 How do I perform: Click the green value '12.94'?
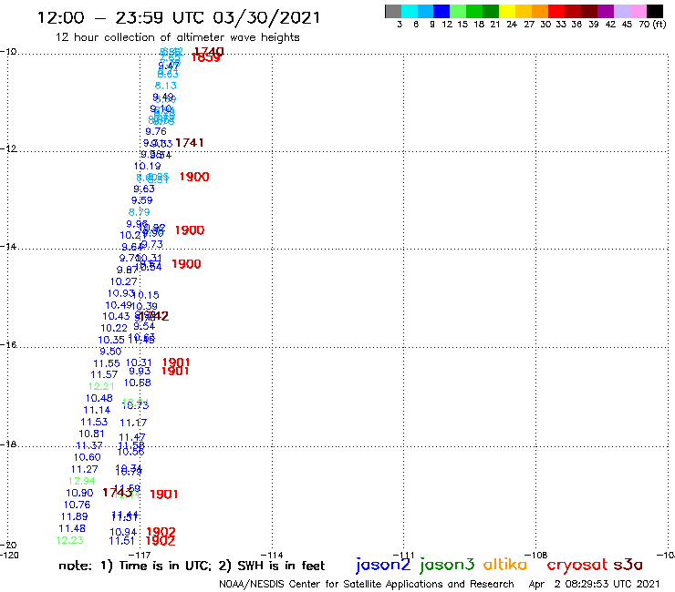pyautogui.click(x=82, y=481)
